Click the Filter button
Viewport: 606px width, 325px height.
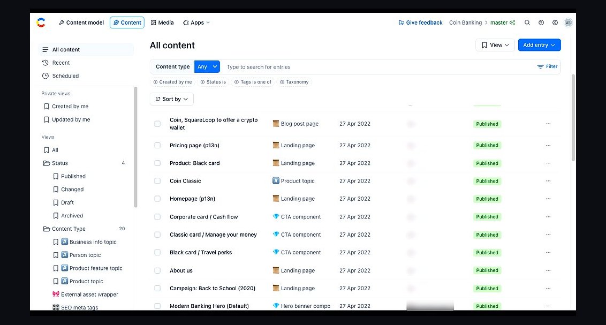point(547,66)
